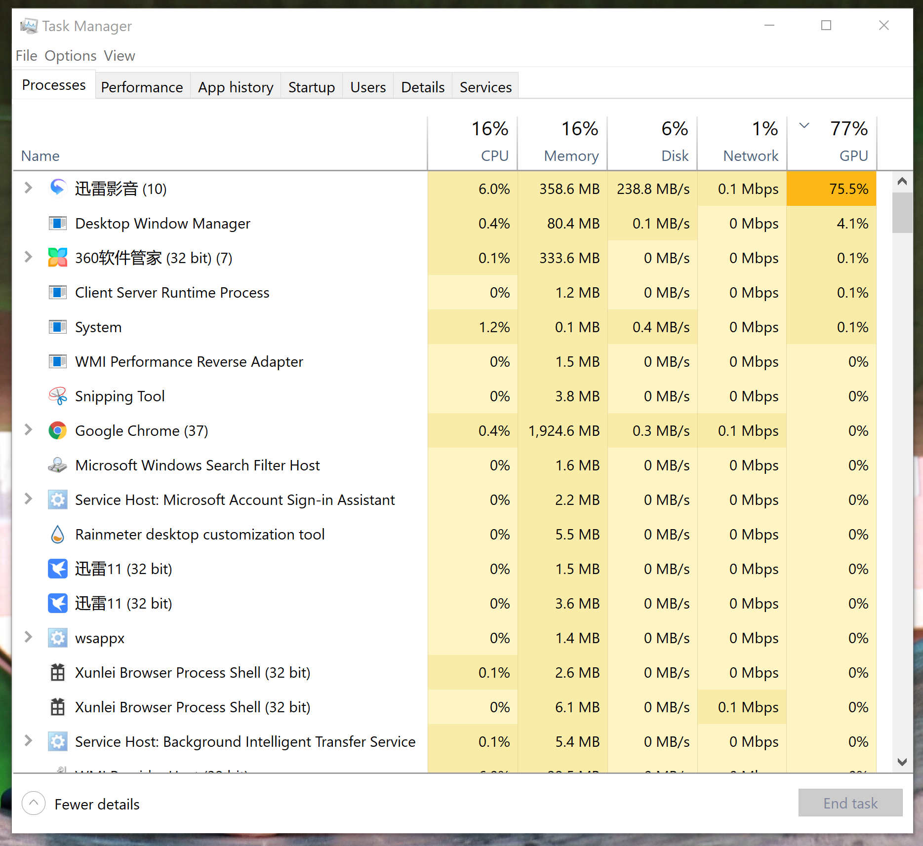Click the Task Manager title bar icon
This screenshot has height=846, width=923.
click(x=29, y=26)
